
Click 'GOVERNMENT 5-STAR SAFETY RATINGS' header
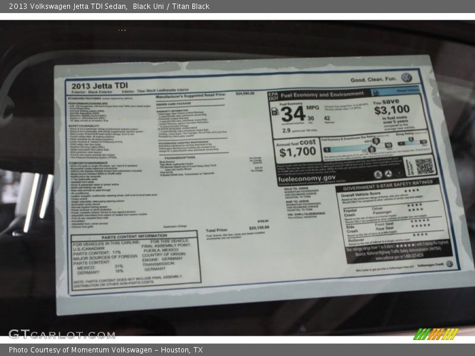click(388, 185)
